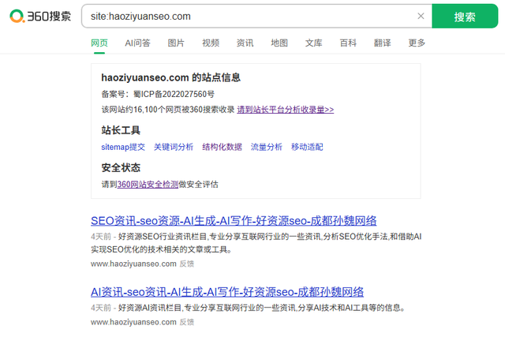
Task: Open the 百科 tab
Action: point(348,43)
